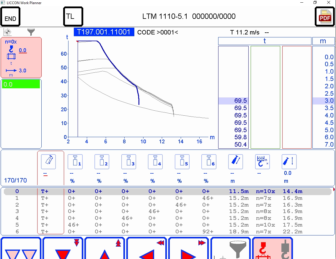Select row 6 with 18.9m boom
The width and height of the screenshot is (336, 259).
pyautogui.click(x=168, y=231)
